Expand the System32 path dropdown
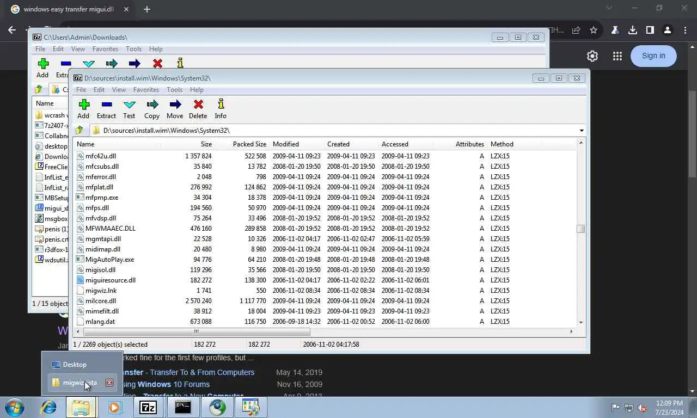The width and height of the screenshot is (697, 418). 581,130
